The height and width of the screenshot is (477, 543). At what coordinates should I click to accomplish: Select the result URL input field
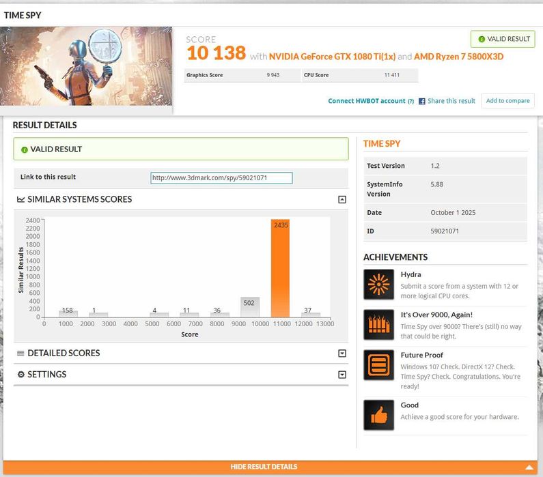(221, 178)
